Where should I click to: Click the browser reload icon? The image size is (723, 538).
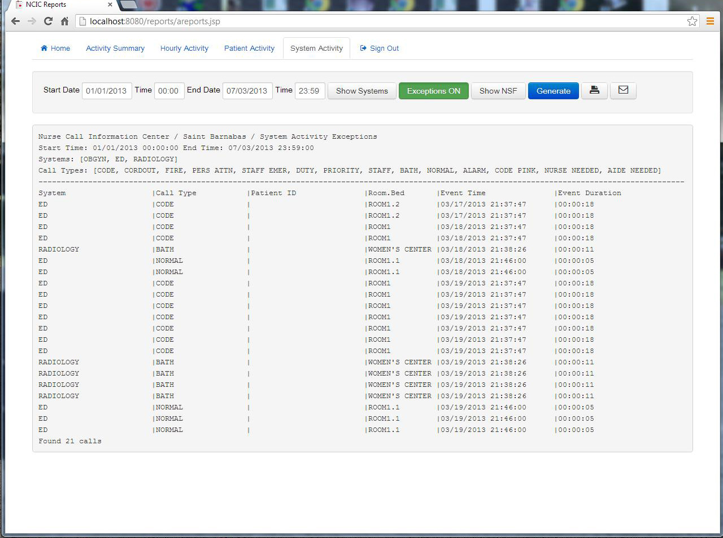(x=48, y=21)
